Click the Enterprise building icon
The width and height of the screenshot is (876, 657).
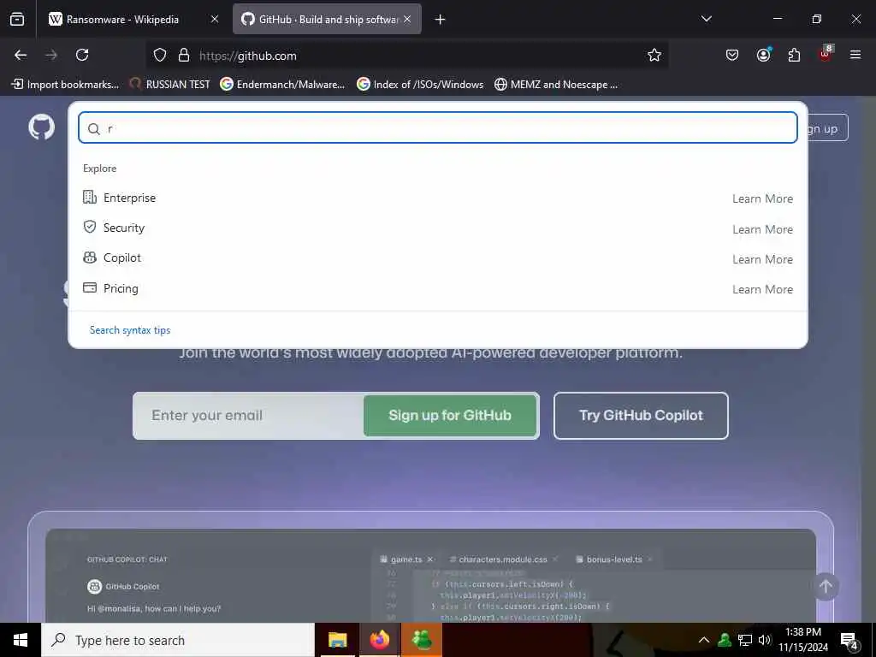pyautogui.click(x=89, y=197)
